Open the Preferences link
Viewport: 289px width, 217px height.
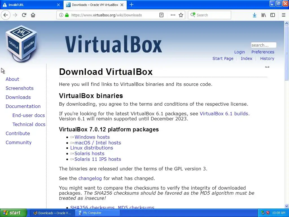pyautogui.click(x=263, y=52)
